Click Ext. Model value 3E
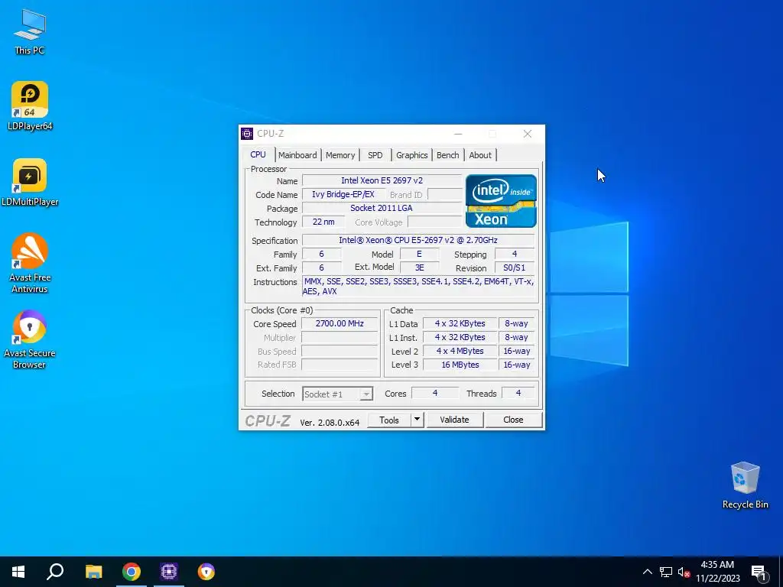Image resolution: width=783 pixels, height=587 pixels. [x=420, y=268]
